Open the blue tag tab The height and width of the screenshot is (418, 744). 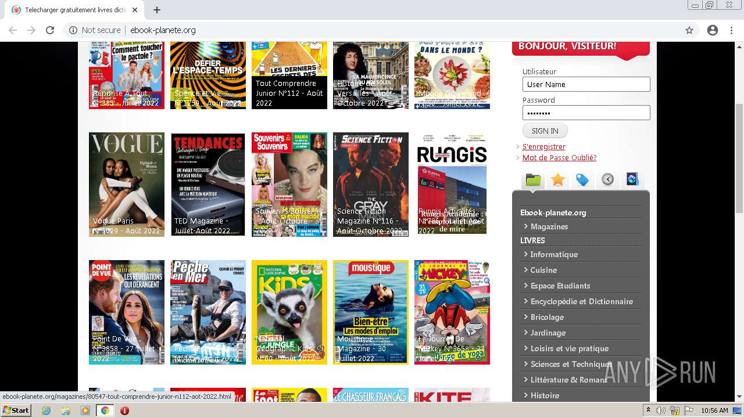582,179
